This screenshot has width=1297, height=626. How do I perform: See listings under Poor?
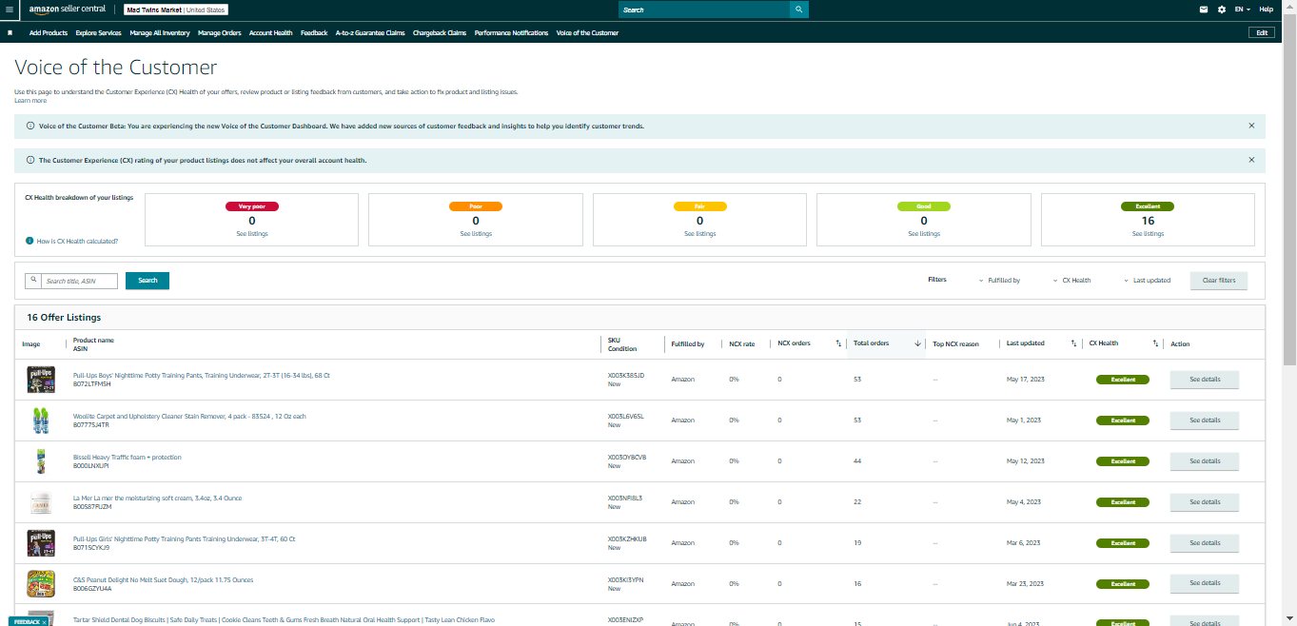(x=476, y=233)
